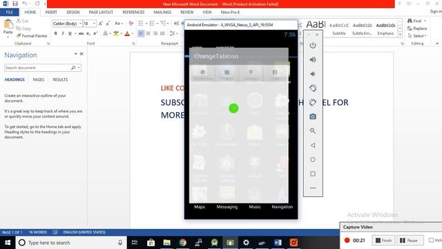Open the line spacing dropdown
This screenshot has height=249, width=442.
tap(173, 34)
